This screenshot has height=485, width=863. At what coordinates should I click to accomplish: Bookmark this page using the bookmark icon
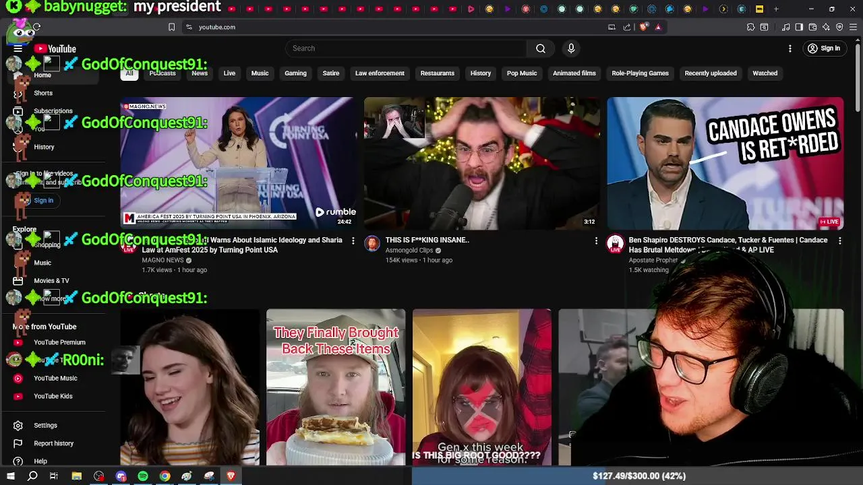tap(171, 27)
